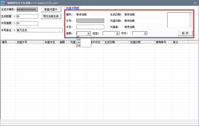Select 50 in the 面额 list
This screenshot has height=126, width=199.
pyautogui.click(x=84, y=37)
